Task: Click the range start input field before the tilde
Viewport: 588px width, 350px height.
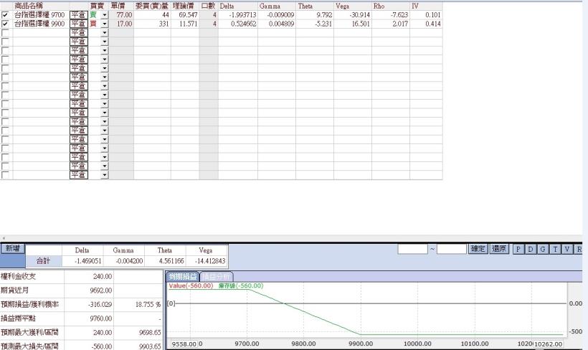Action: 413,249
